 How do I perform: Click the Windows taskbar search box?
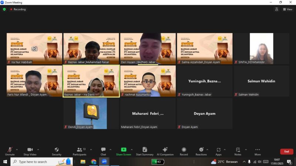37,162
